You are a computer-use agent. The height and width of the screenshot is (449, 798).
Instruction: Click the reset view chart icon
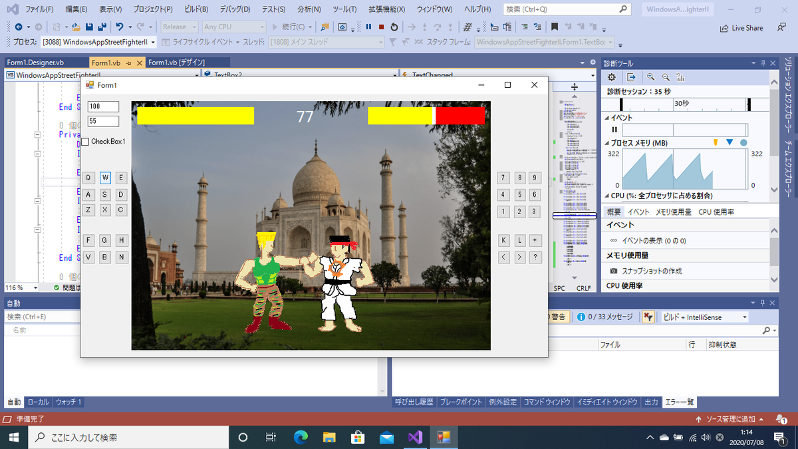[680, 77]
